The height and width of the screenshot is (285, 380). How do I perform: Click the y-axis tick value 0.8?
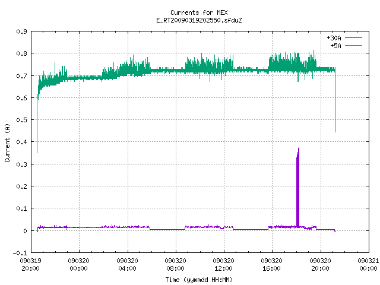(x=21, y=53)
